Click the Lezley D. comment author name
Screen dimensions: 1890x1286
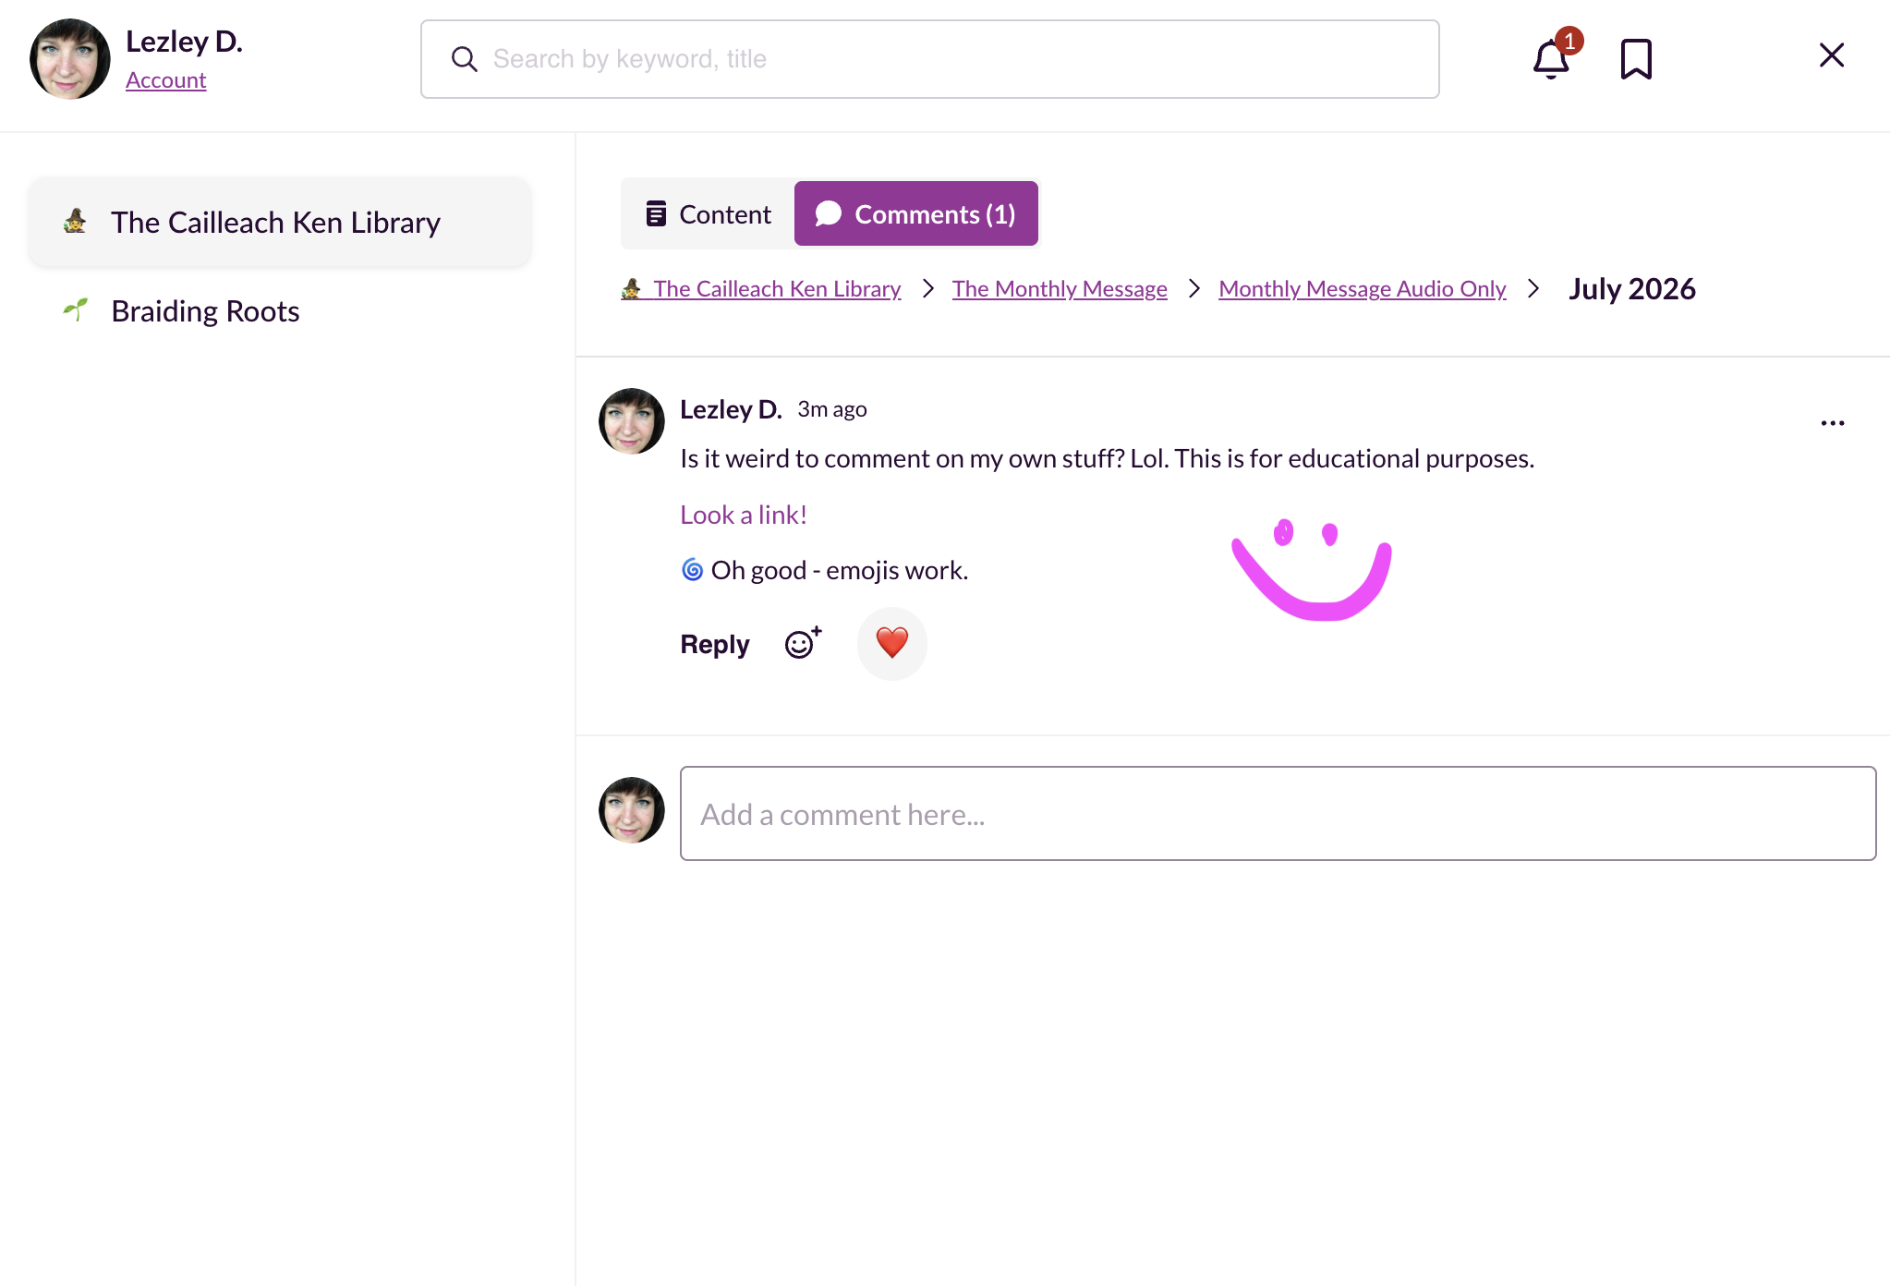coord(731,409)
